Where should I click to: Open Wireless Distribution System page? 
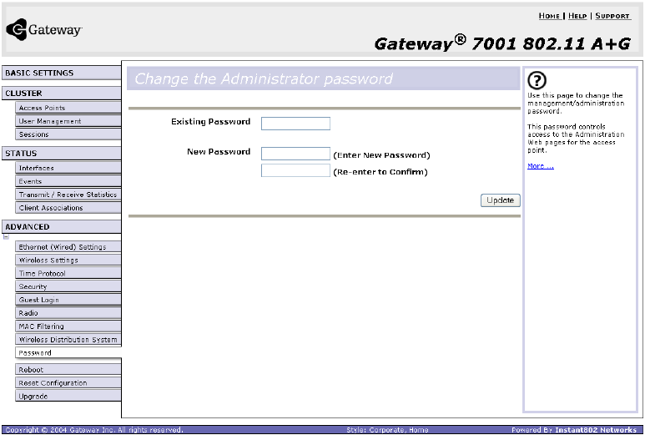(68, 340)
